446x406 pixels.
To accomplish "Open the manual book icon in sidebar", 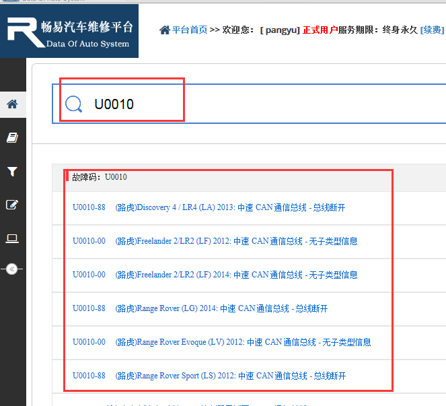I will point(12,138).
